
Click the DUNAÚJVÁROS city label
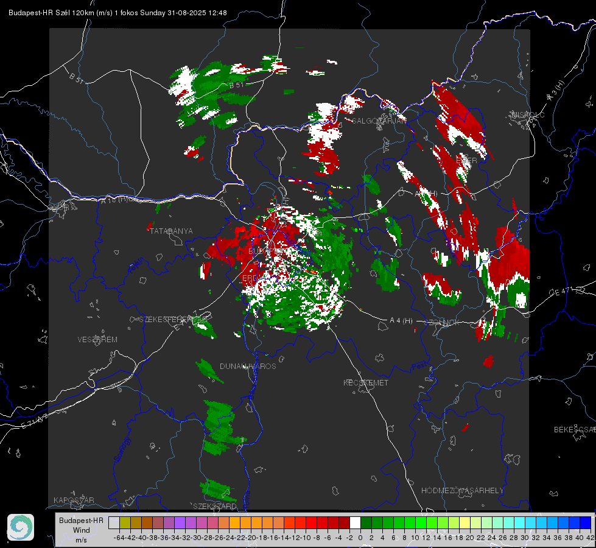coord(248,366)
